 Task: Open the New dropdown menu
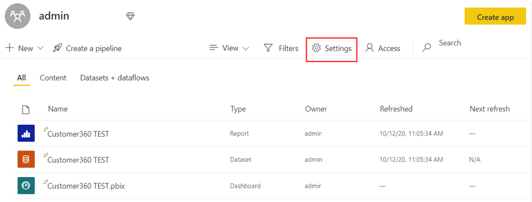tap(25, 49)
